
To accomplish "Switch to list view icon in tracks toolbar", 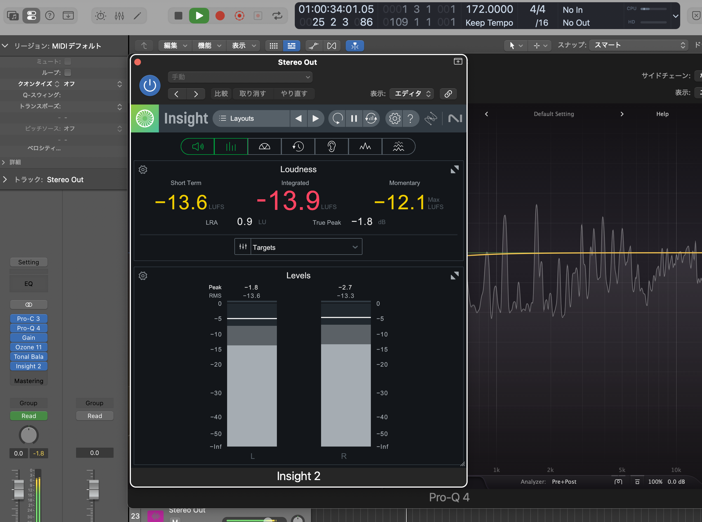I will tap(291, 46).
